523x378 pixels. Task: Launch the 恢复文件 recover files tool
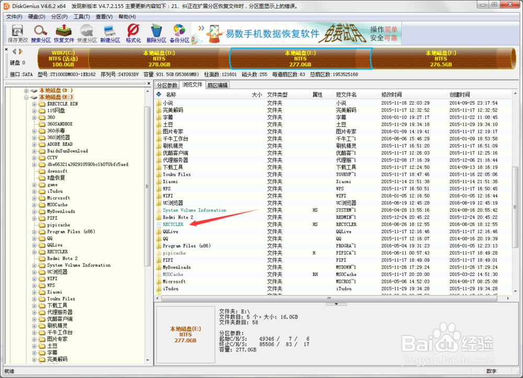click(x=64, y=33)
